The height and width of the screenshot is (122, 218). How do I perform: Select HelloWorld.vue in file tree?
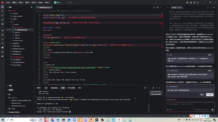19,30
